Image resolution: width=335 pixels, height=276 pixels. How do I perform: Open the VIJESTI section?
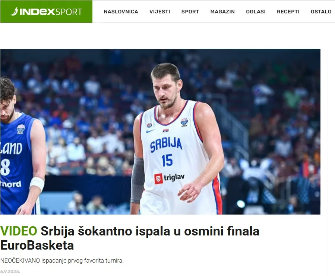pos(160,12)
